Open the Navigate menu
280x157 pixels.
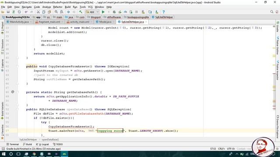click(x=27, y=7)
